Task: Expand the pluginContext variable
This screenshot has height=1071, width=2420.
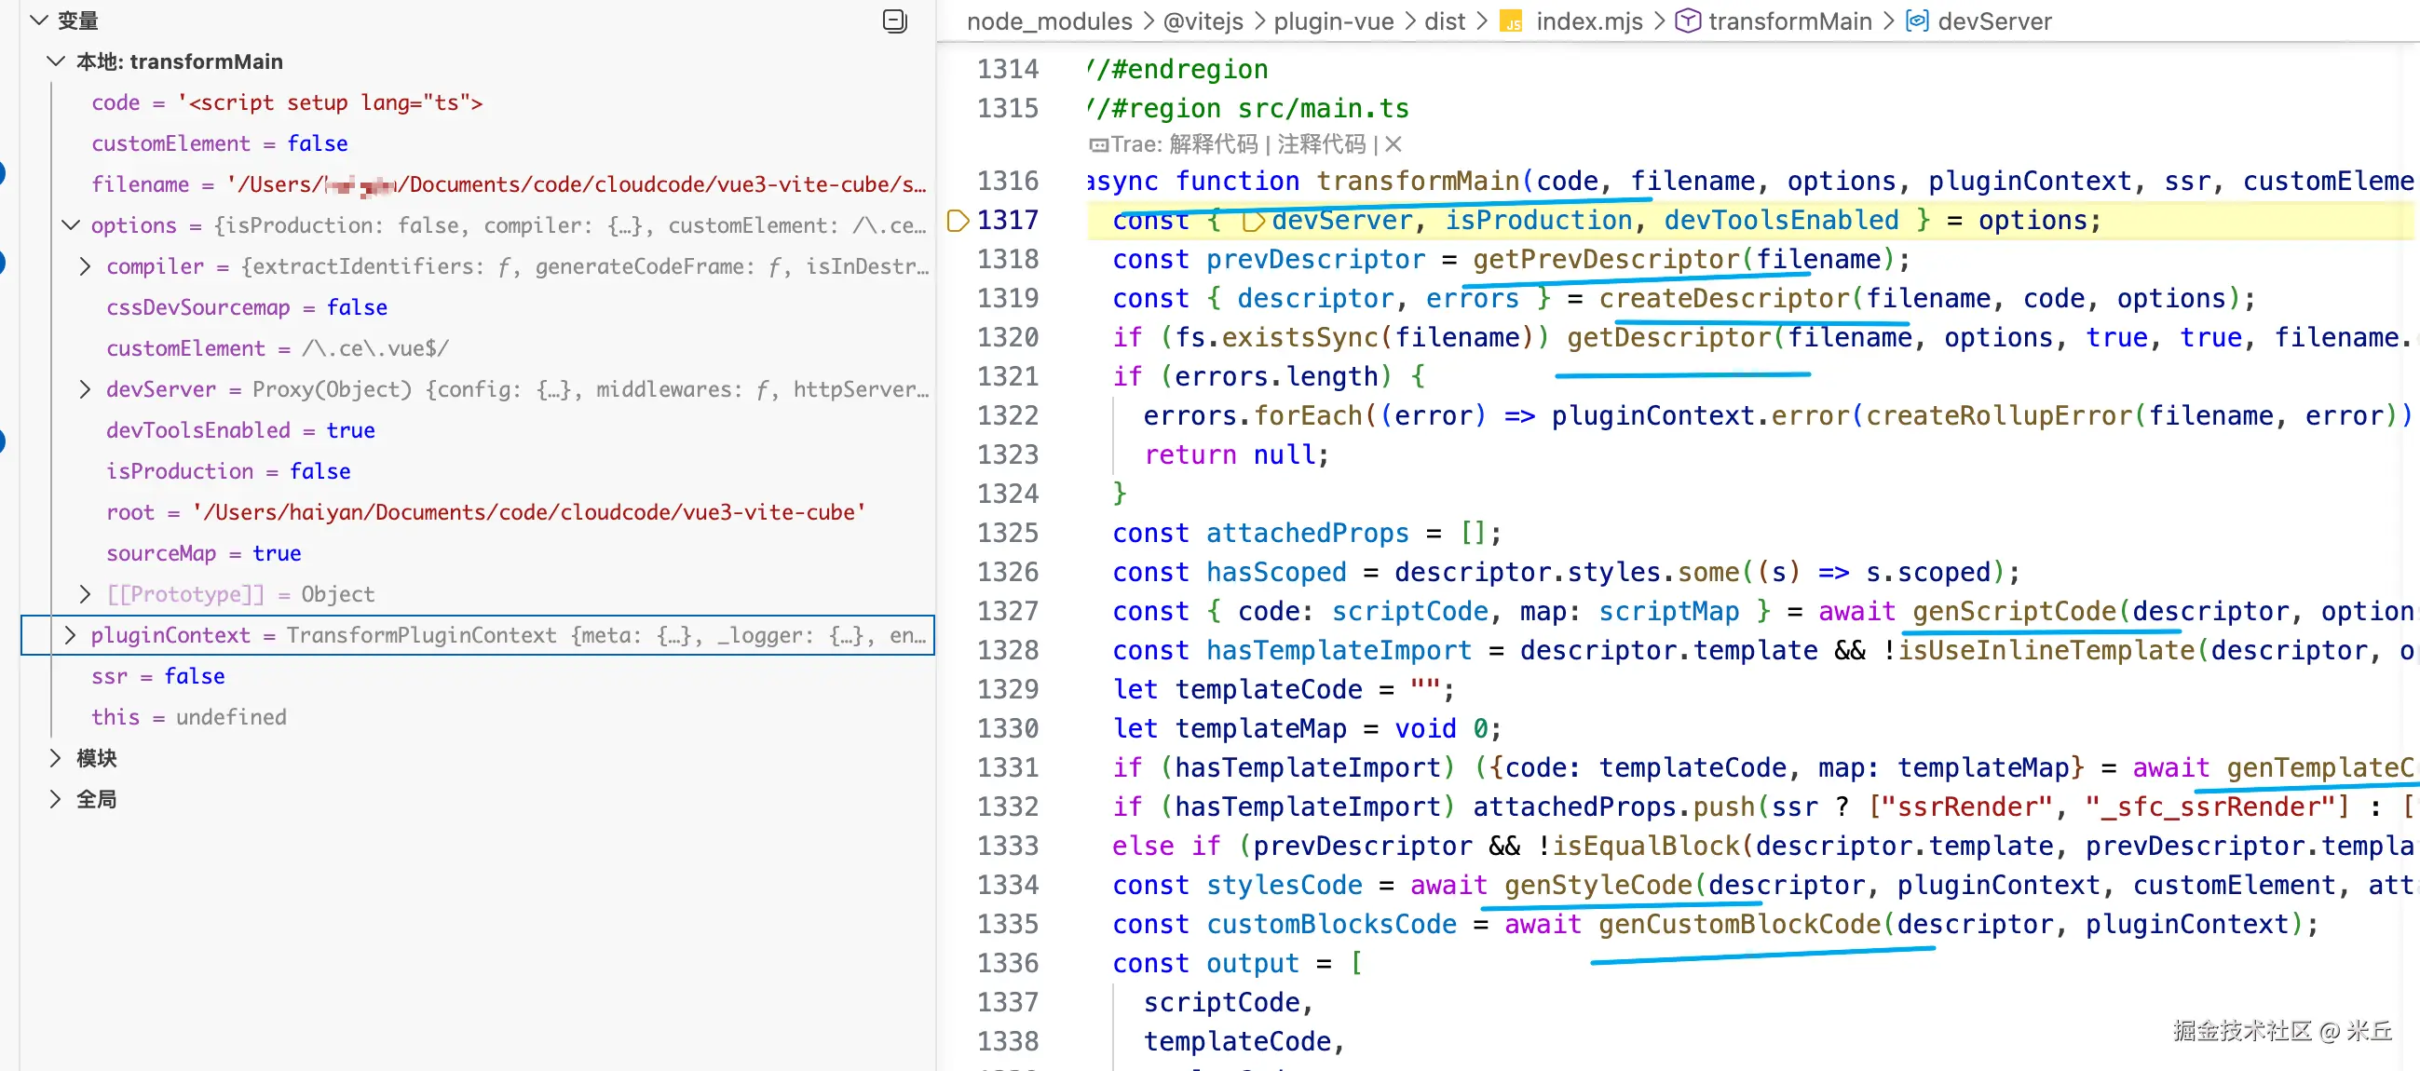Action: coord(71,635)
